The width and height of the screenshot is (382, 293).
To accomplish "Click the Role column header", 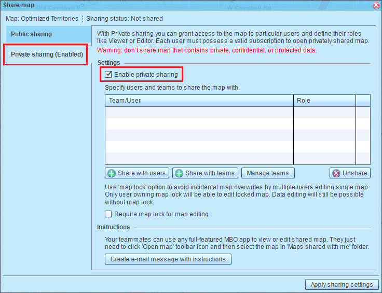I will [324, 100].
